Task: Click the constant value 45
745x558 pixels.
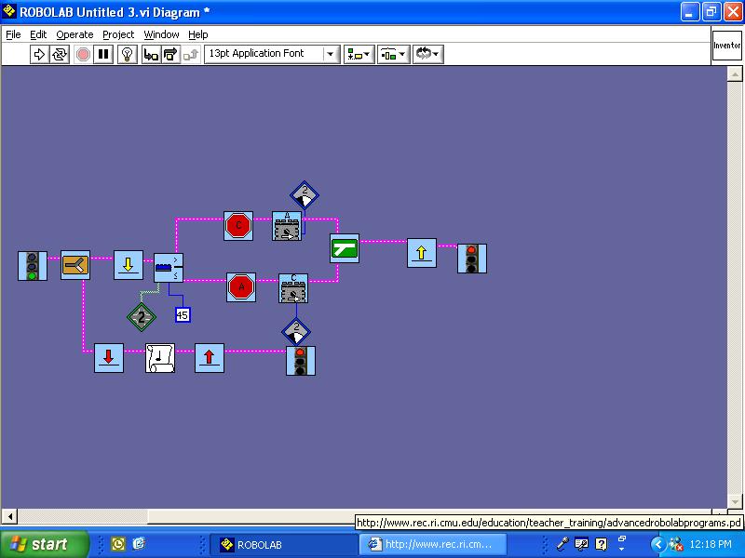Action: [x=183, y=315]
